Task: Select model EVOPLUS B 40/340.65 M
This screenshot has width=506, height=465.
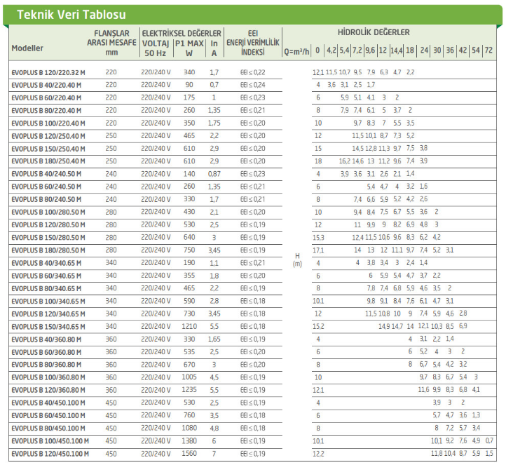Action: coord(46,263)
